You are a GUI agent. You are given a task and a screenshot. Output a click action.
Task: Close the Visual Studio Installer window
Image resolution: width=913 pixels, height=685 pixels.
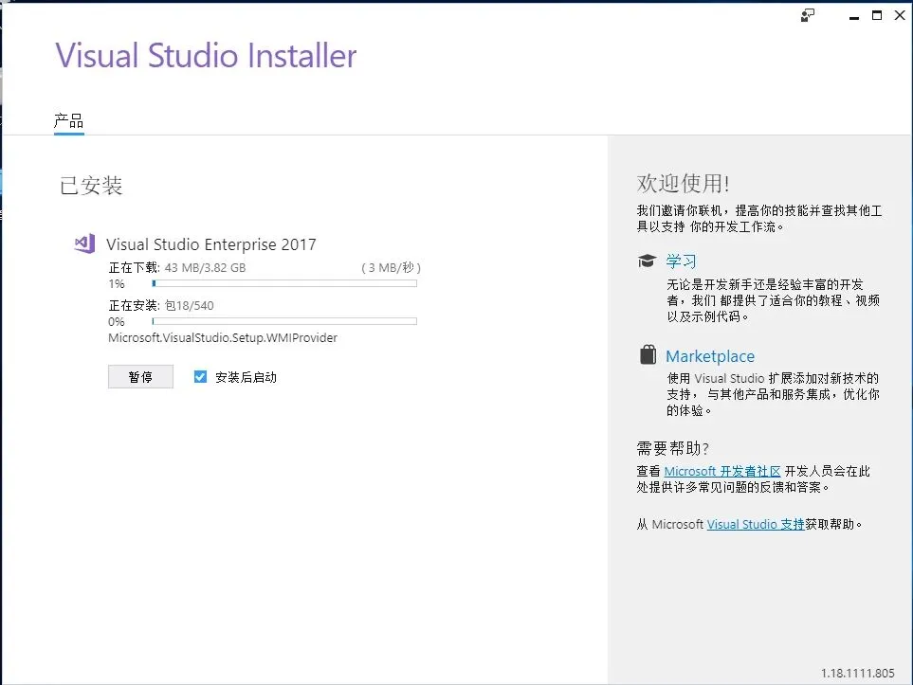tap(900, 15)
